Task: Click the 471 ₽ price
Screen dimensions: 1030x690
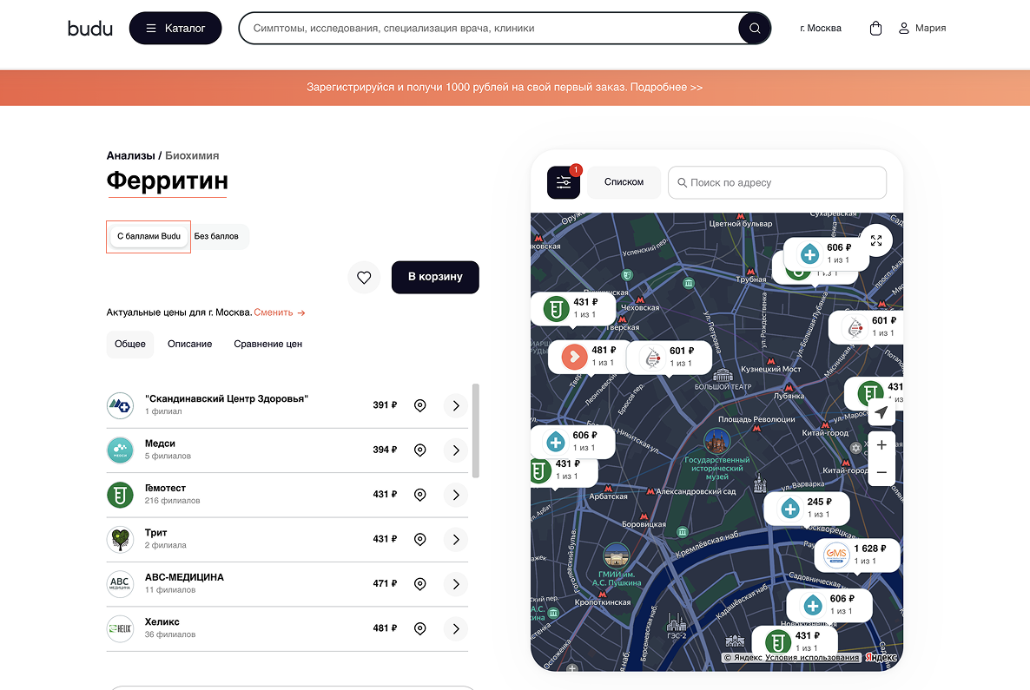Action: [385, 583]
